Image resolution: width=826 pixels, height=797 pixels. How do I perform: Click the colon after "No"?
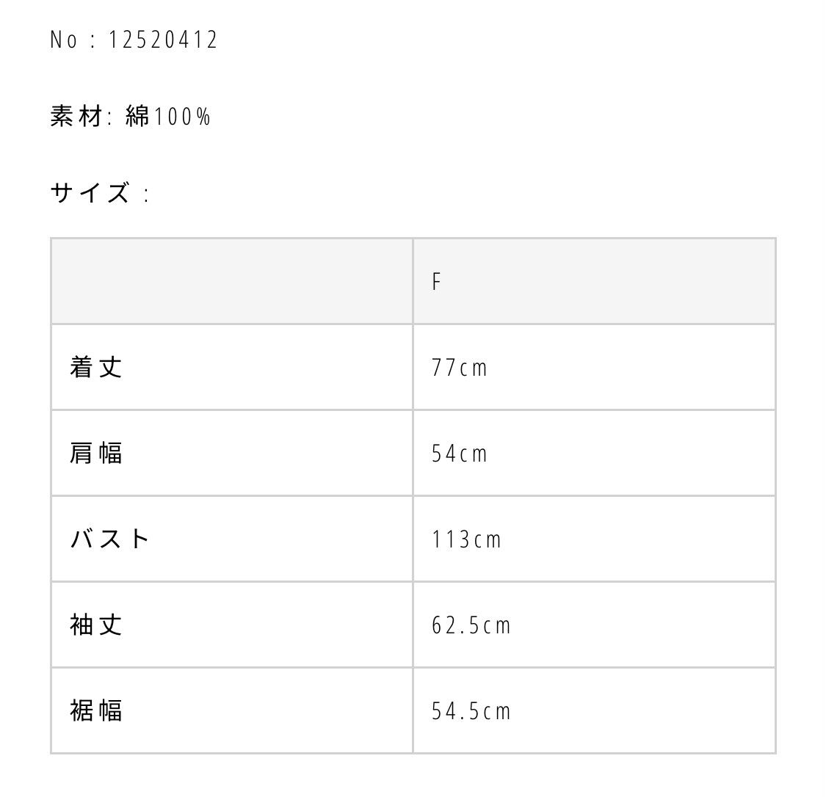pos(93,41)
